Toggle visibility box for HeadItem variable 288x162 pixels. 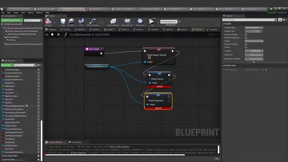click(38, 90)
